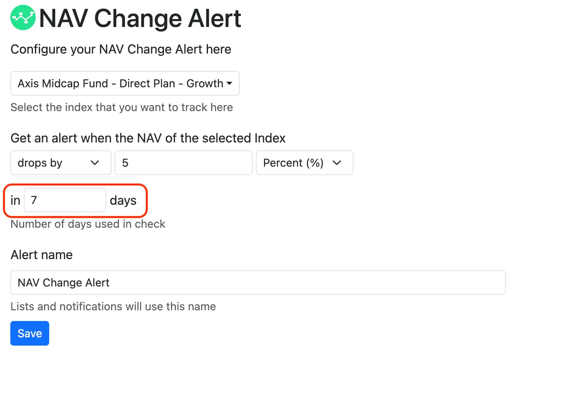Click 'Get an alert when the NAV' label
Viewport: 565px width, 396px height.
tap(148, 138)
